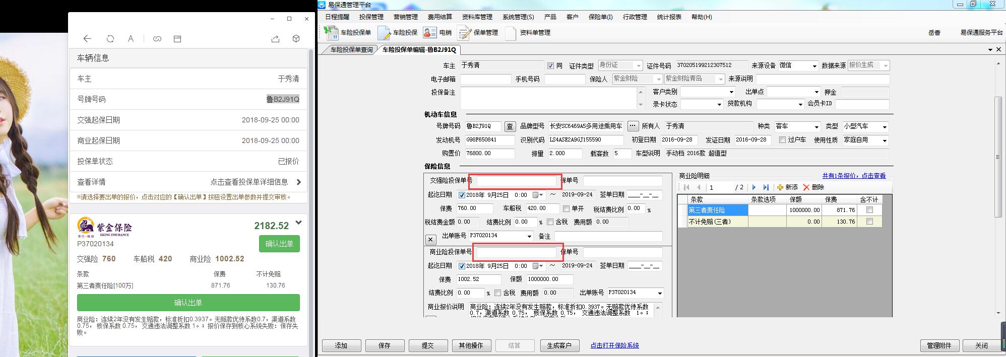
Task: Open the 类型 dropdown showing 小型汽车
Action: [x=885, y=127]
